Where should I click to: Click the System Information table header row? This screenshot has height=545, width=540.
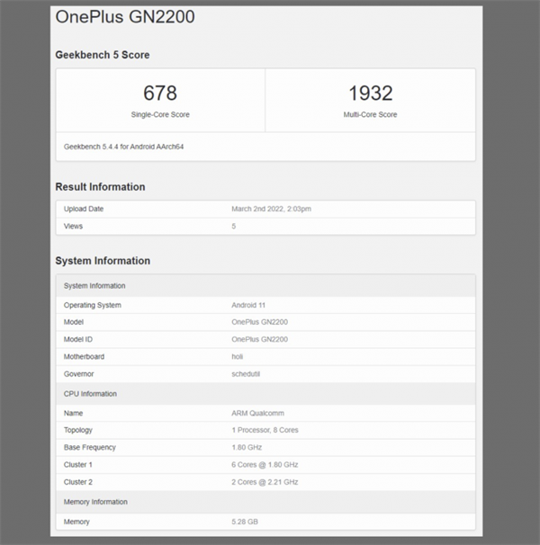pyautogui.click(x=265, y=286)
